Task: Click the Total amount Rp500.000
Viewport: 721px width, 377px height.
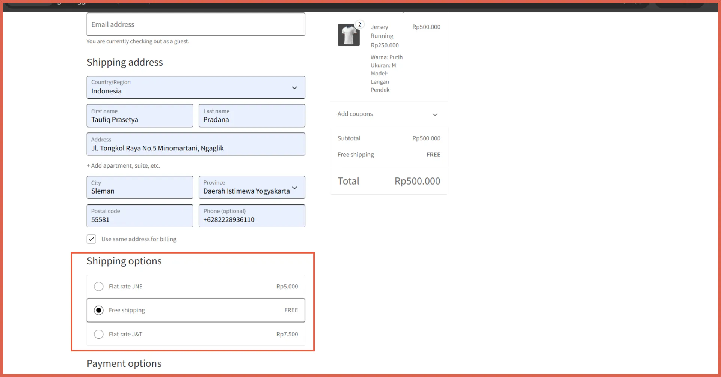Action: 417,181
